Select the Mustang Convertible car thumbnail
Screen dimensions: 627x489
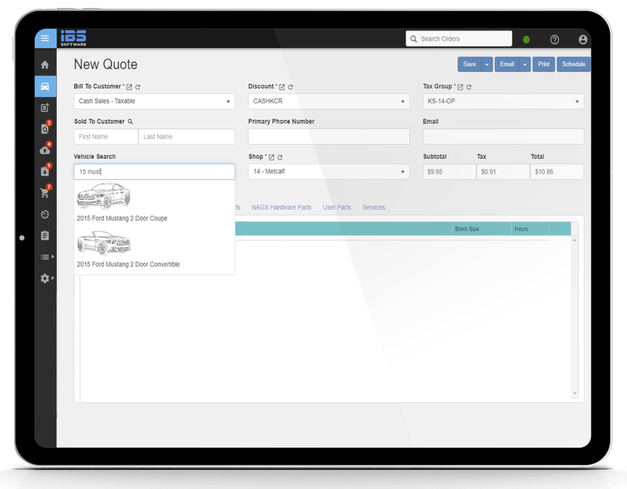(103, 243)
